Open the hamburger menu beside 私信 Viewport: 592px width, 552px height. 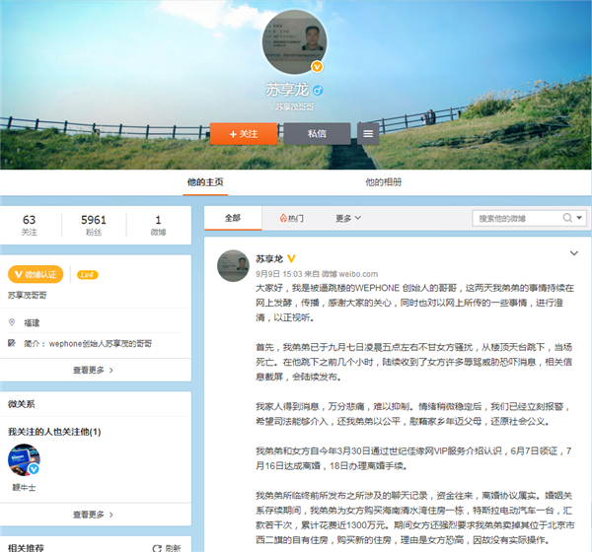click(x=367, y=133)
